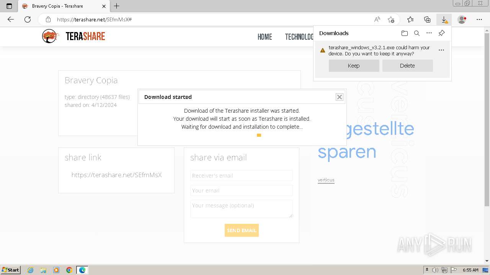This screenshot has width=490, height=275.
Task: Open Favorites list
Action: [x=410, y=19]
